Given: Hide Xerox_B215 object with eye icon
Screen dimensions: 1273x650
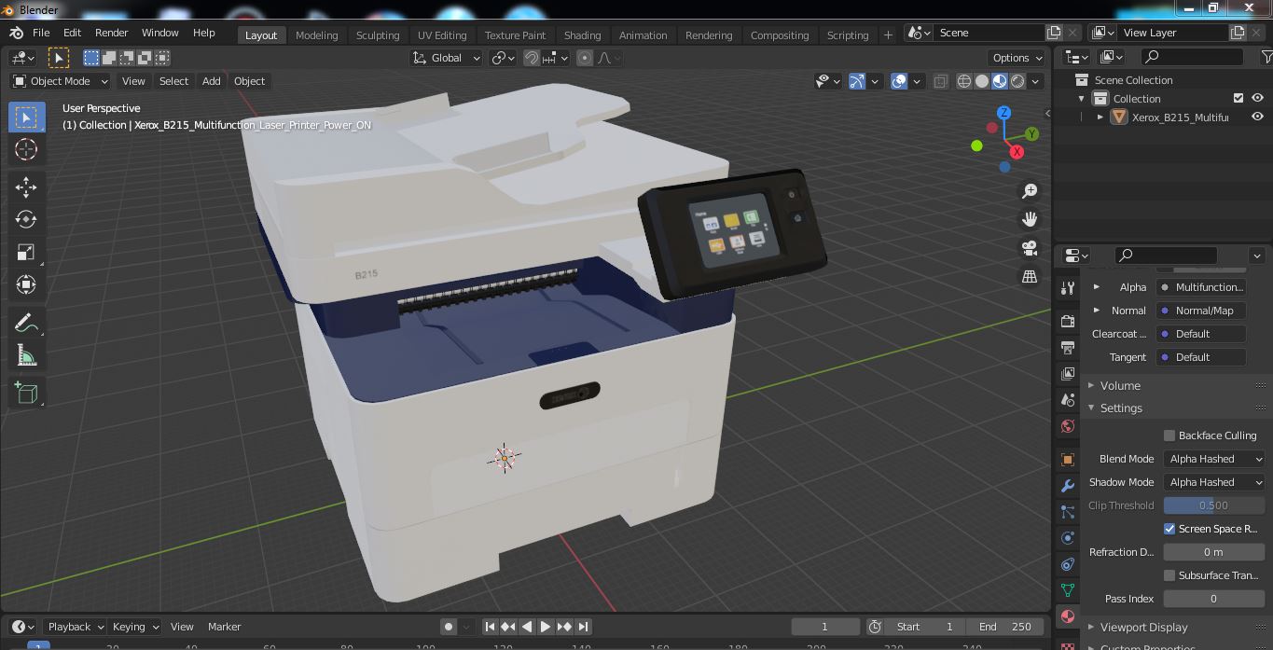Looking at the screenshot, I should point(1257,117).
